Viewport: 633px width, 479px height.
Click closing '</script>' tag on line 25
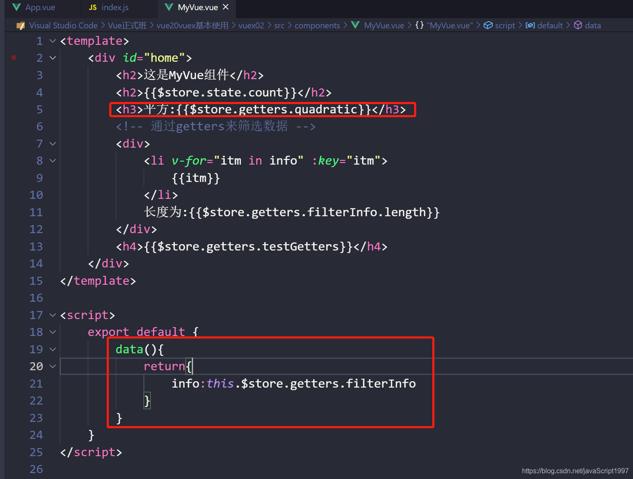click(91, 452)
